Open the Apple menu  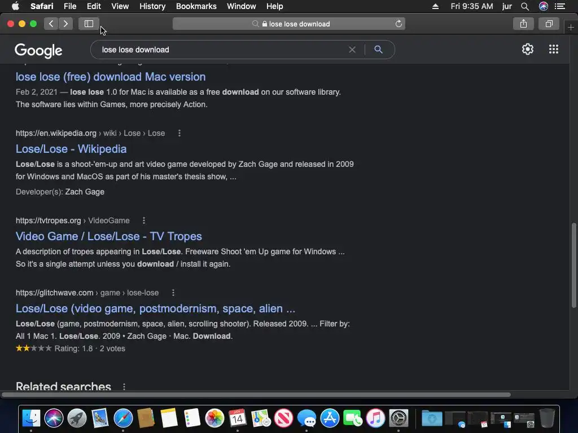(15, 6)
